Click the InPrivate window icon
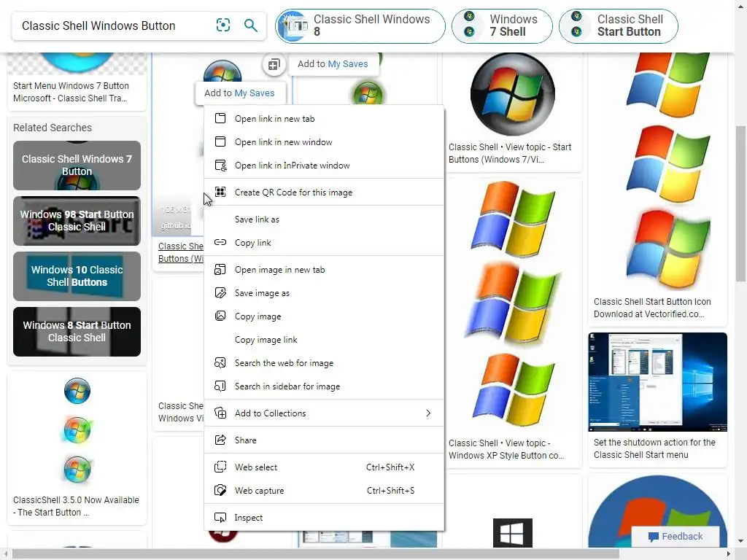The width and height of the screenshot is (747, 560). click(x=220, y=166)
